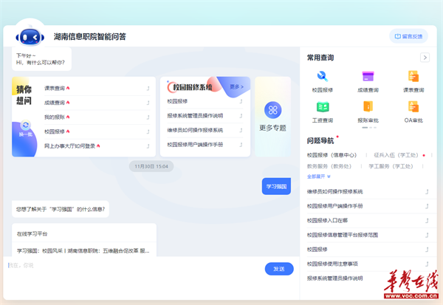This screenshot has height=305, width=443.
Task: Click the 常用查询 page indicator dots
Action: (369, 128)
